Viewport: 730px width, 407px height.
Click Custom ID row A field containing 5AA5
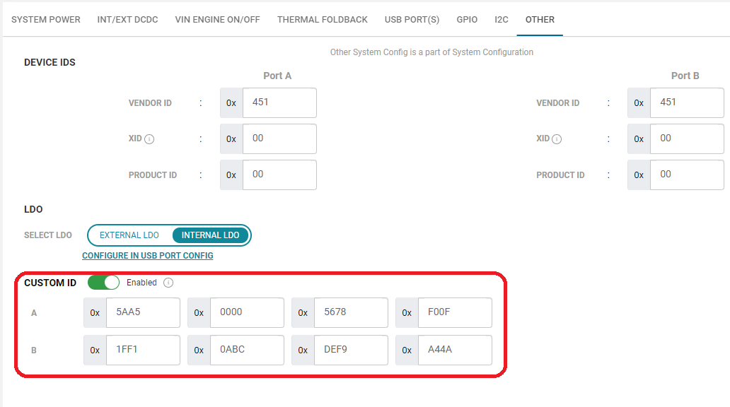point(142,312)
